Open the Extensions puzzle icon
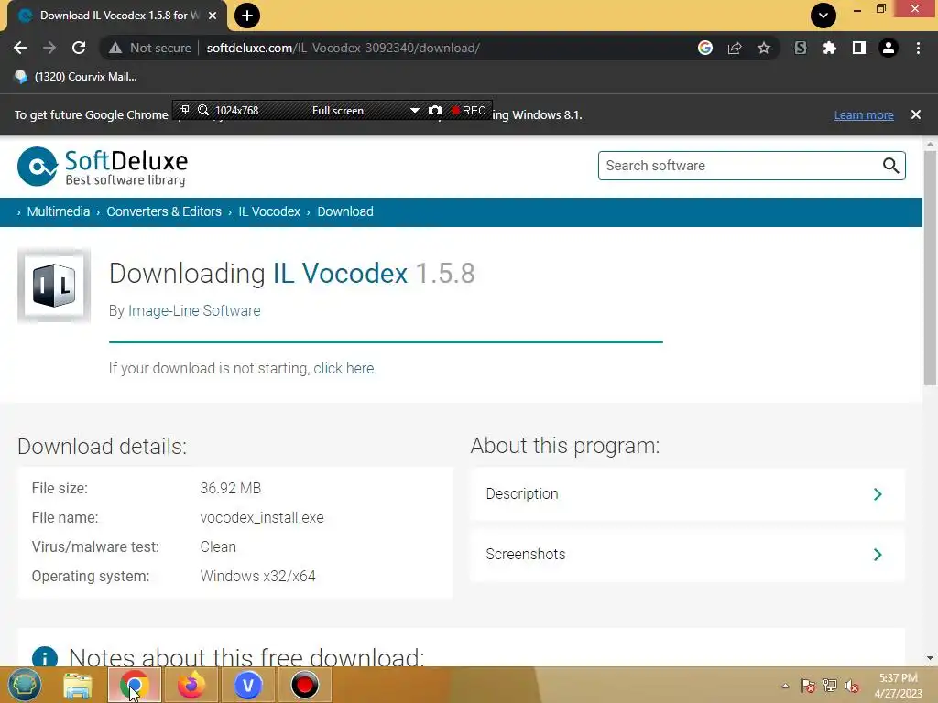The image size is (938, 703). (830, 48)
